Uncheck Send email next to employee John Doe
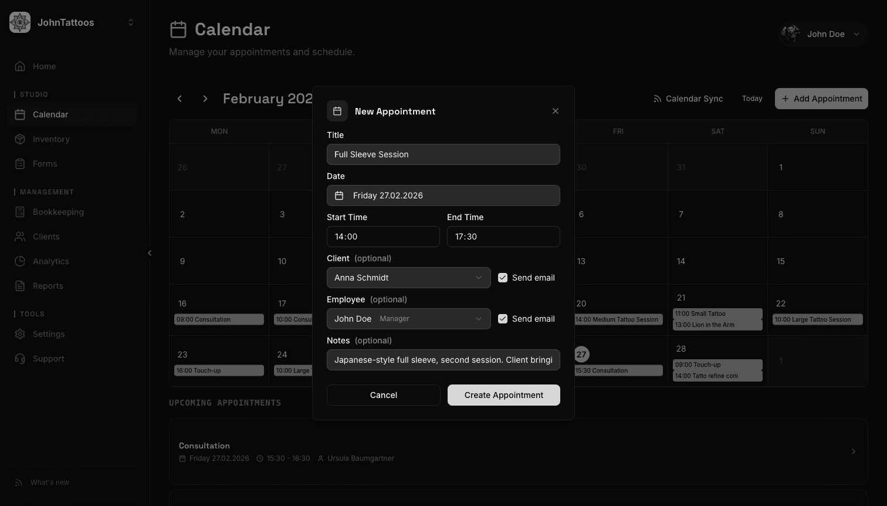The image size is (887, 506). 503,318
